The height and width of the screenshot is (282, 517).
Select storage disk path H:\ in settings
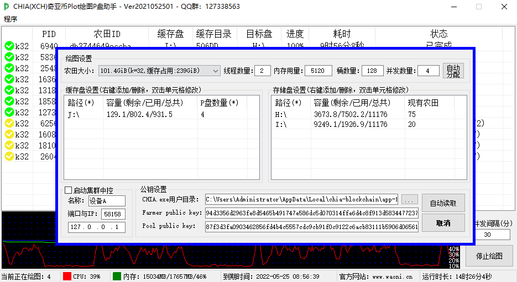(291, 115)
